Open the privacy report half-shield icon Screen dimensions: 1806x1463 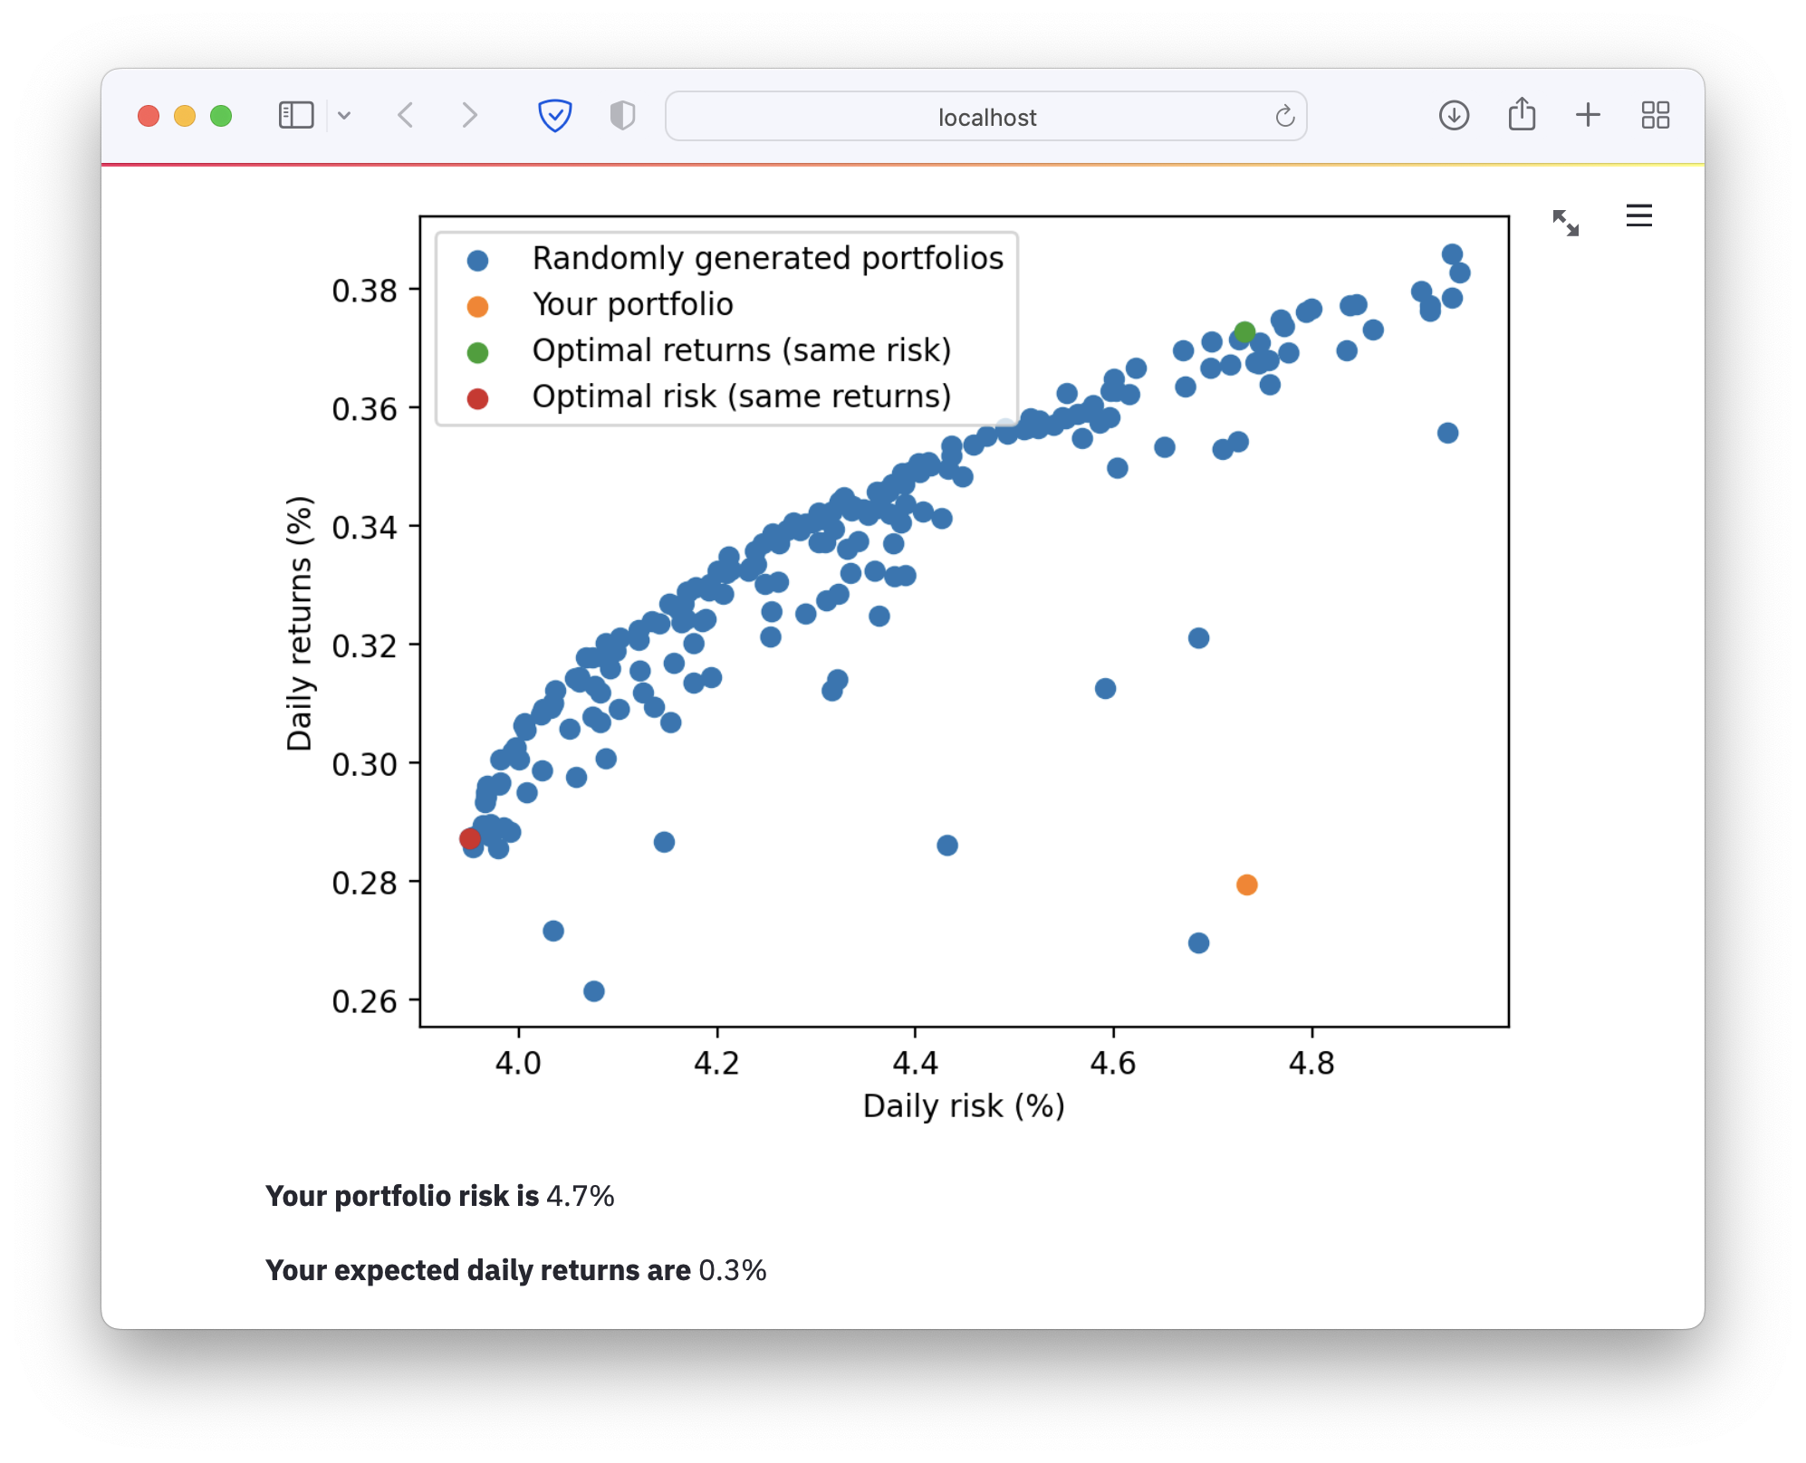(x=622, y=116)
